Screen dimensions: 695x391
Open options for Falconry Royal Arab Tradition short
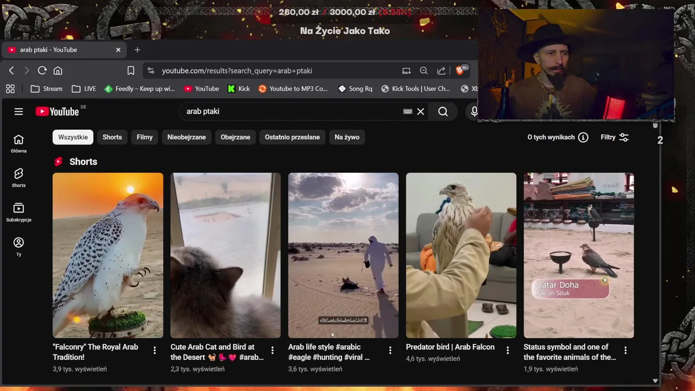tap(155, 351)
